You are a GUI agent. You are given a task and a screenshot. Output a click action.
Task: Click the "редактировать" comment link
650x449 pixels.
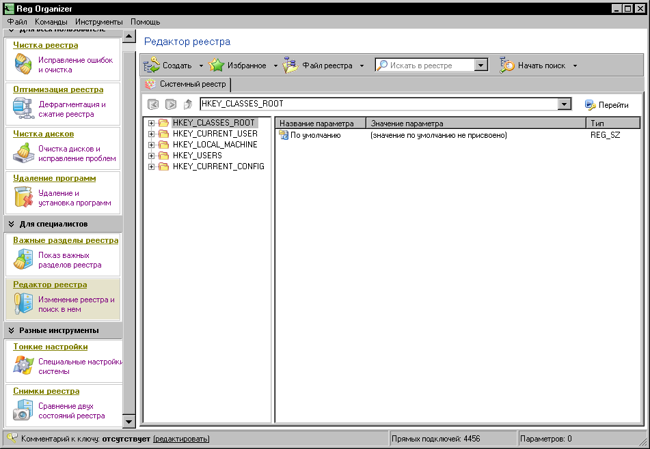coord(181,438)
